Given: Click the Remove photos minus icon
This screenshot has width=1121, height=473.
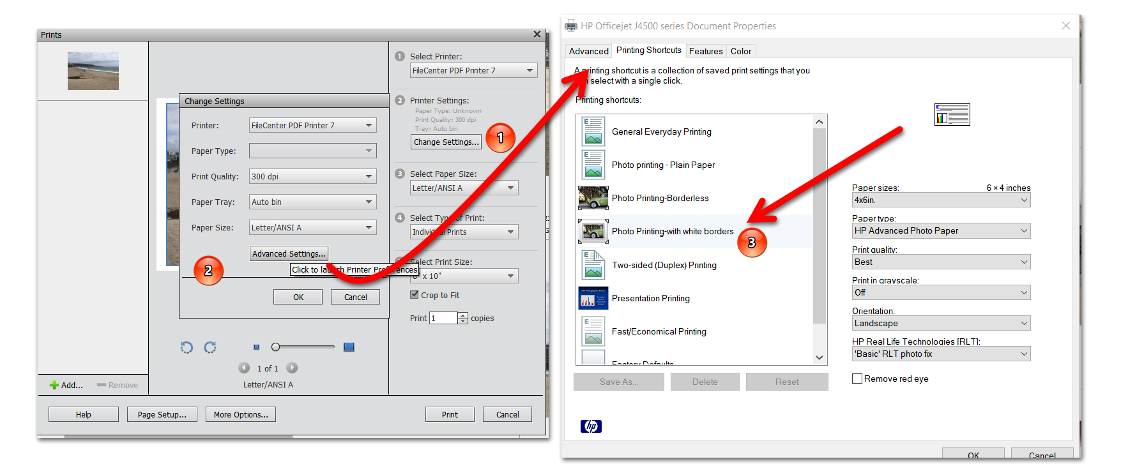Looking at the screenshot, I should point(102,385).
